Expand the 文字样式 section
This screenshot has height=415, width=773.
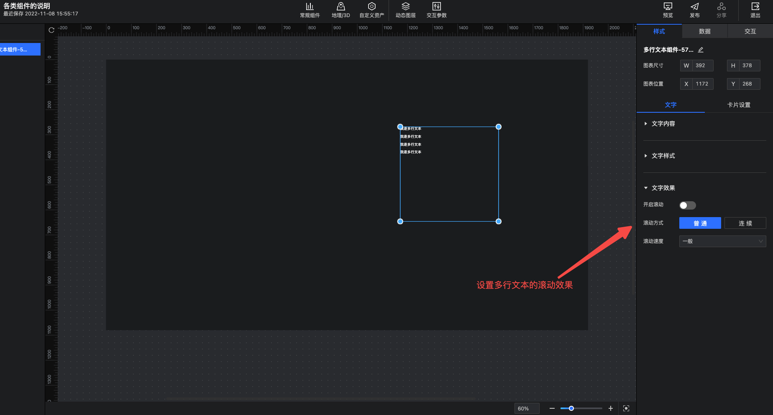663,156
